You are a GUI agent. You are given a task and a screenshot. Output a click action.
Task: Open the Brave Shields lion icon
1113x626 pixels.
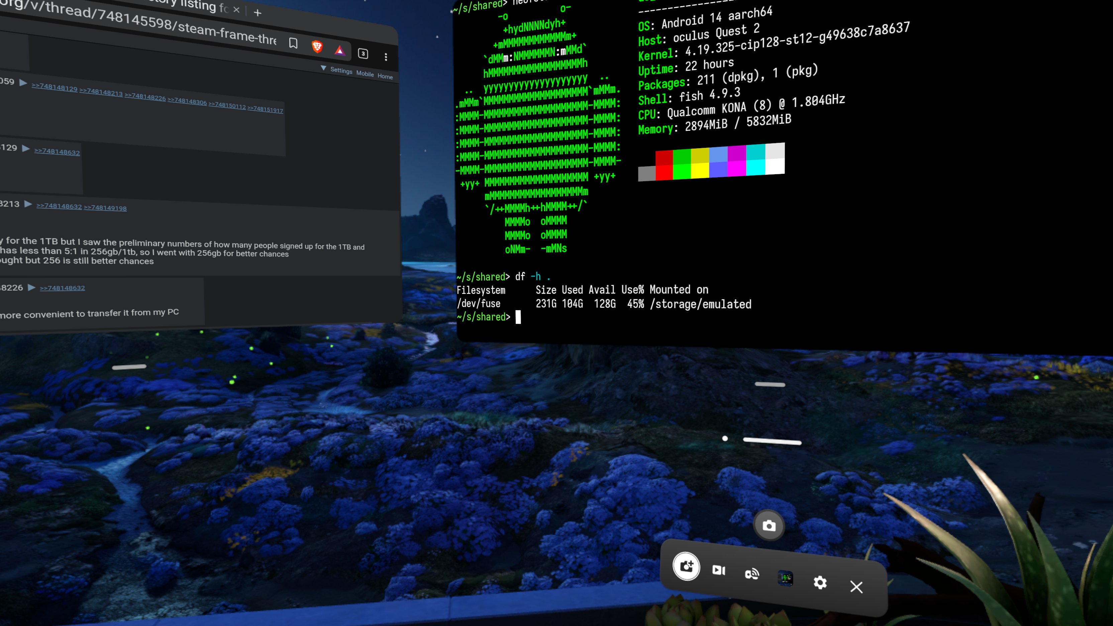[317, 47]
